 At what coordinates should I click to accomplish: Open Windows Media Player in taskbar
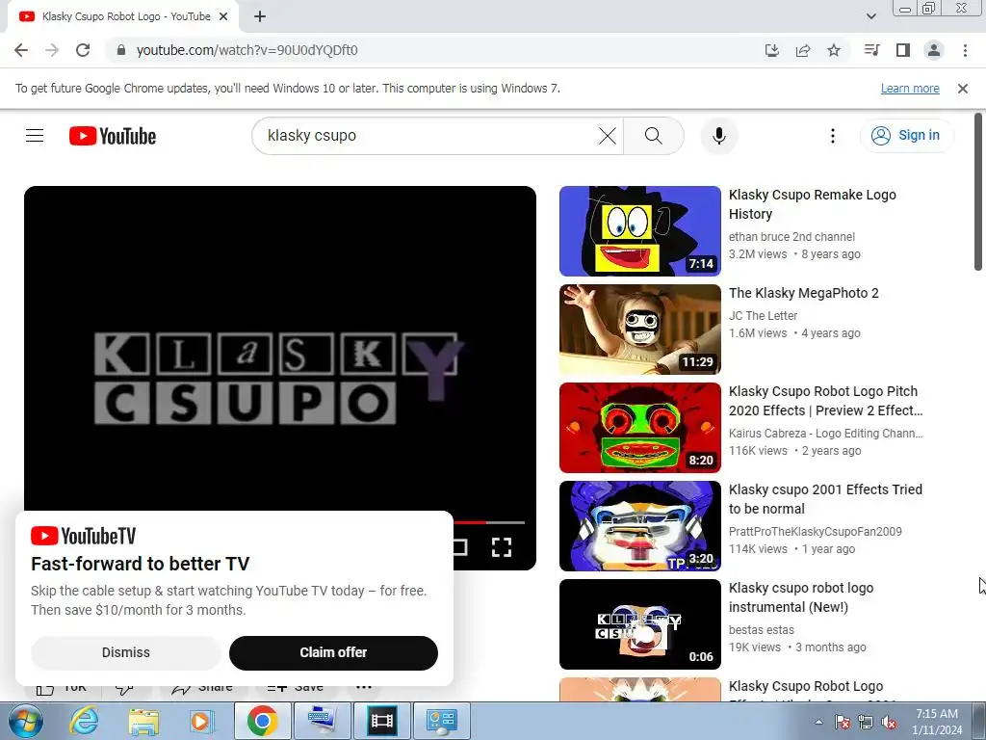point(202,721)
